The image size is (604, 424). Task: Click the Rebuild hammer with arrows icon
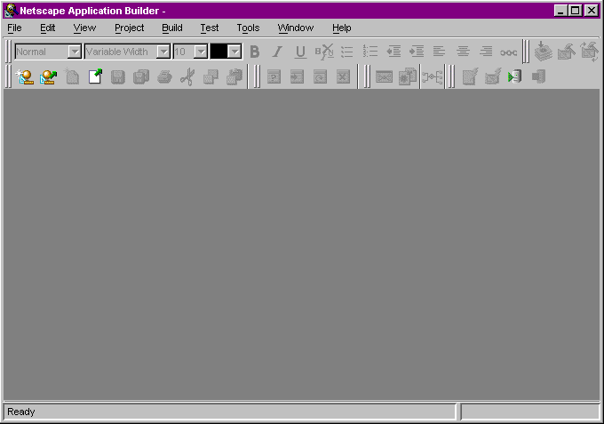(590, 52)
